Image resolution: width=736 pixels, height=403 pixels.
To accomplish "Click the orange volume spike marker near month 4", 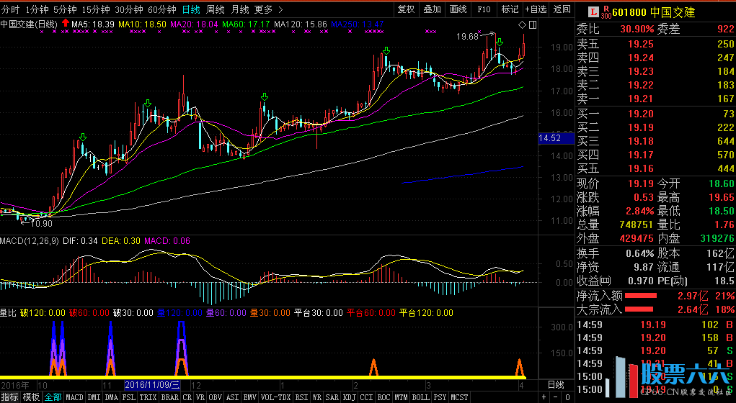I will [x=519, y=368].
